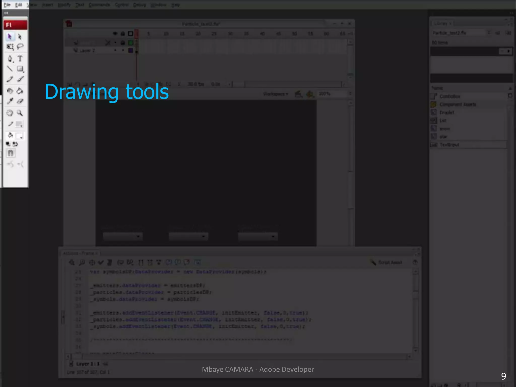Open the Stroke color swatch

(19, 124)
